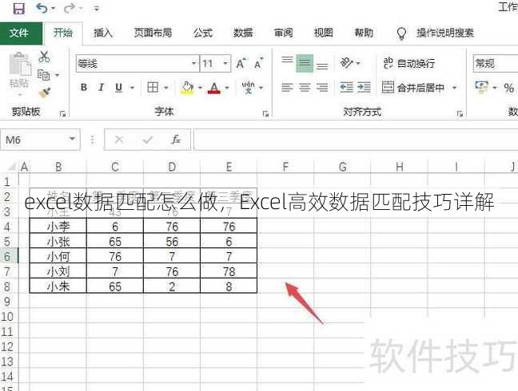
Task: Click the formula bar Cancel X icon
Action: (x=119, y=140)
